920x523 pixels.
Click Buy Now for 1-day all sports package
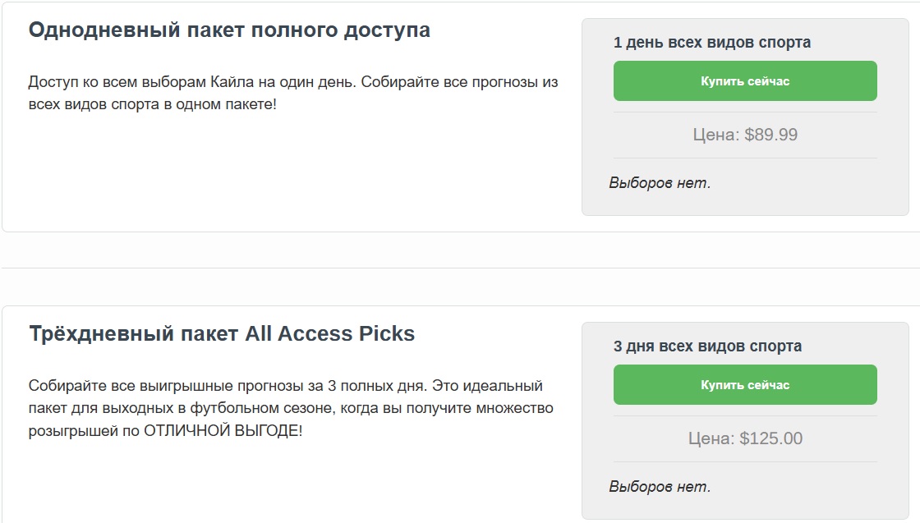[745, 81]
